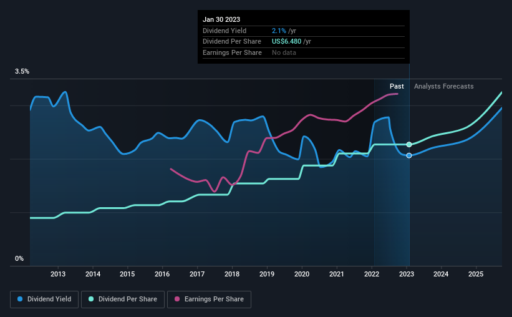Click the 2.1% dividend yield value in tooltip
The image size is (512, 317).
coord(279,31)
